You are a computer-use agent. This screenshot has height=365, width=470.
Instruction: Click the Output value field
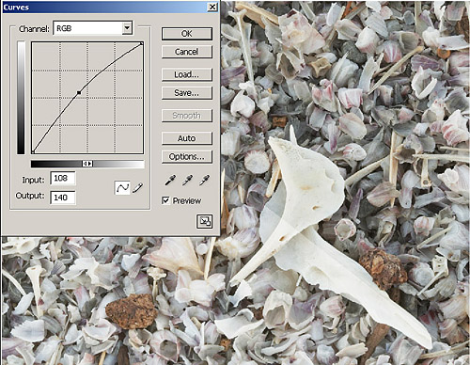[x=63, y=198]
